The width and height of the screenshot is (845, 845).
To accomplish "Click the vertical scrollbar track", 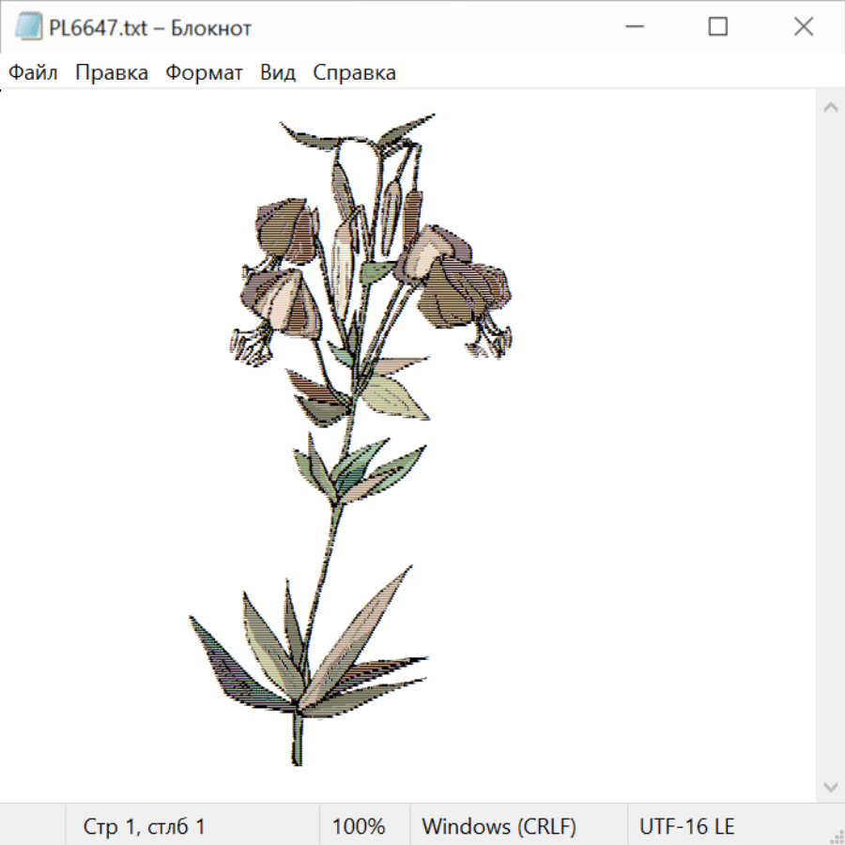I will click(831, 447).
